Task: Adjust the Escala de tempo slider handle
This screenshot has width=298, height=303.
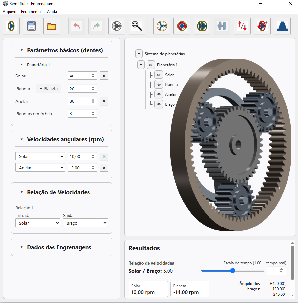Action: [233, 271]
